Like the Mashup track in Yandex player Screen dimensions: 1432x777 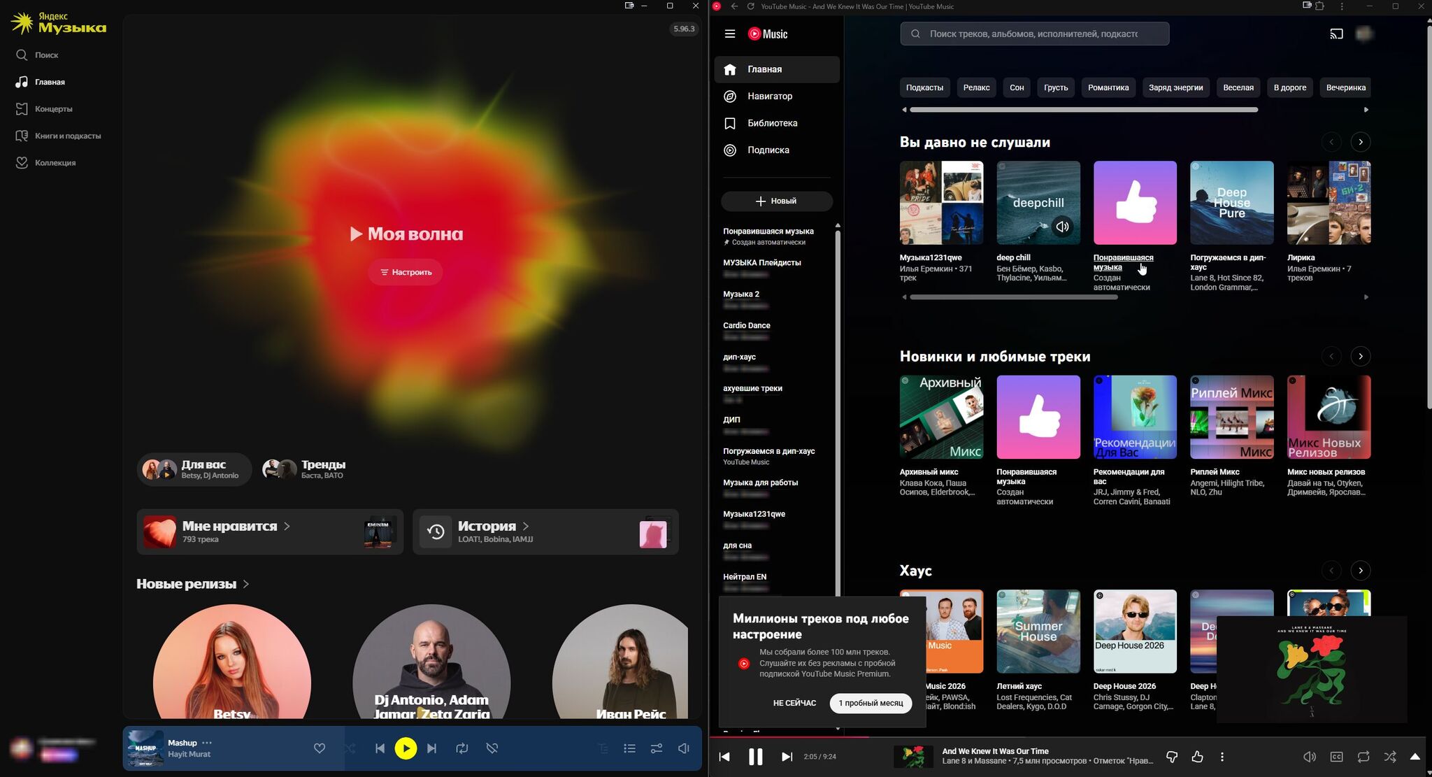tap(320, 748)
